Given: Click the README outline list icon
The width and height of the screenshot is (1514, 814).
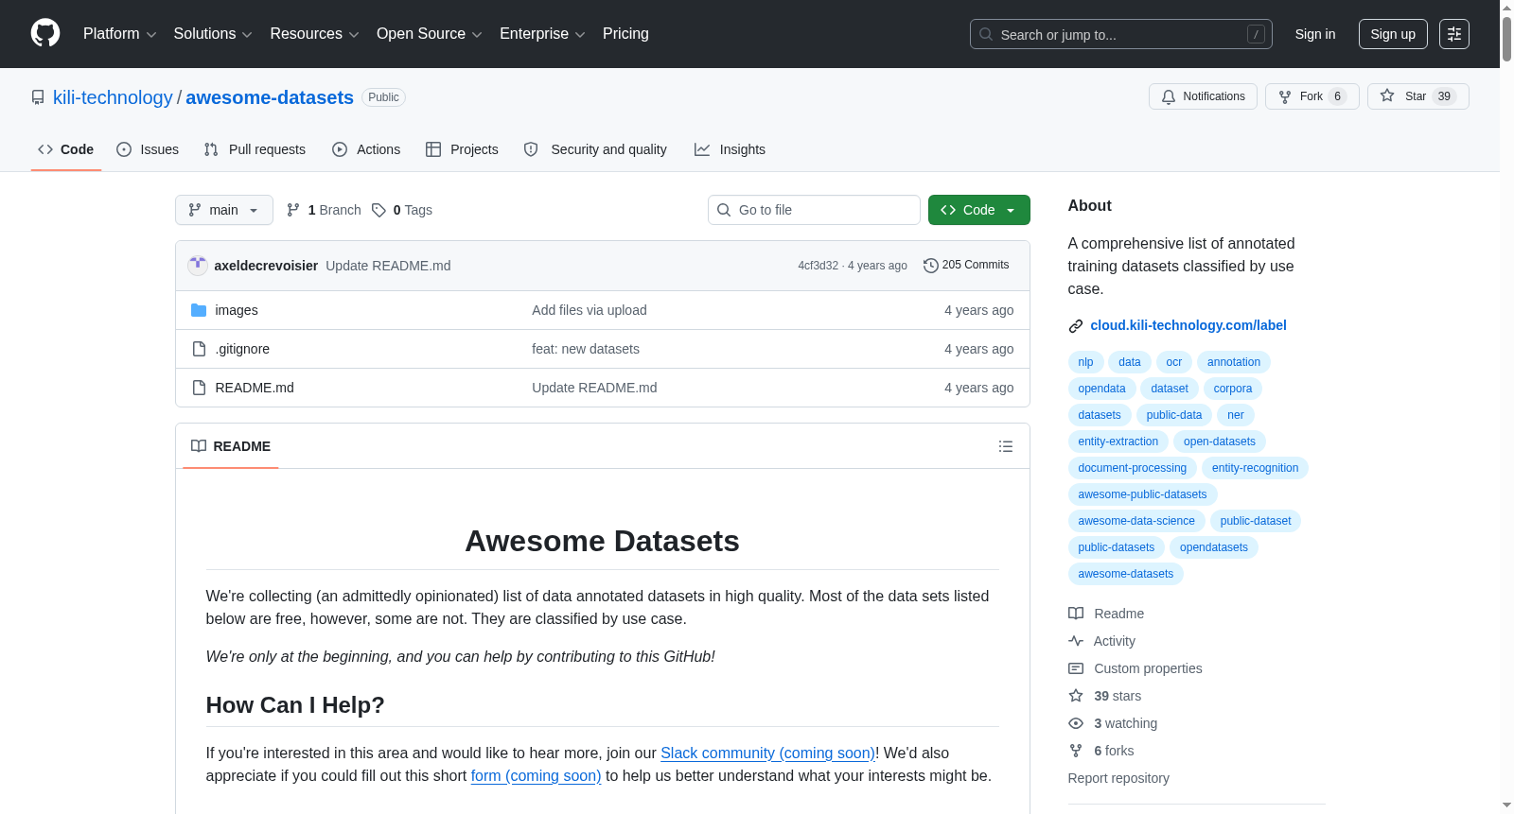Looking at the screenshot, I should point(1006,446).
